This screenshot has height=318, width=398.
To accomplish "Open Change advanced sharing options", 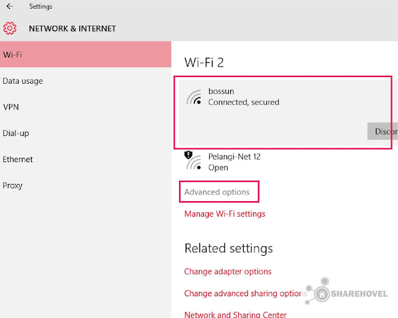I will coord(246,293).
